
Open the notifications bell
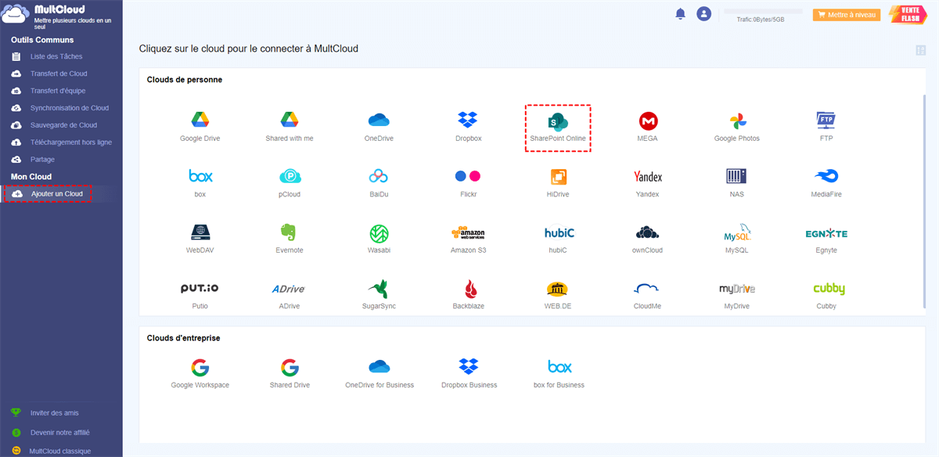(x=680, y=13)
